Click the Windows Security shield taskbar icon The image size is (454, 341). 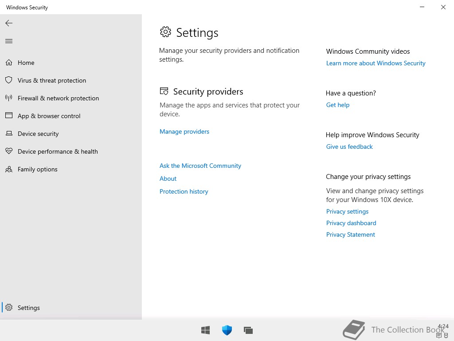(x=227, y=330)
